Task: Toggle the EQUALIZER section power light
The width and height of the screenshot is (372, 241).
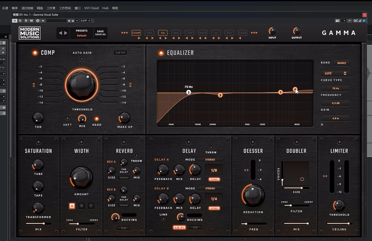Action: [161, 52]
